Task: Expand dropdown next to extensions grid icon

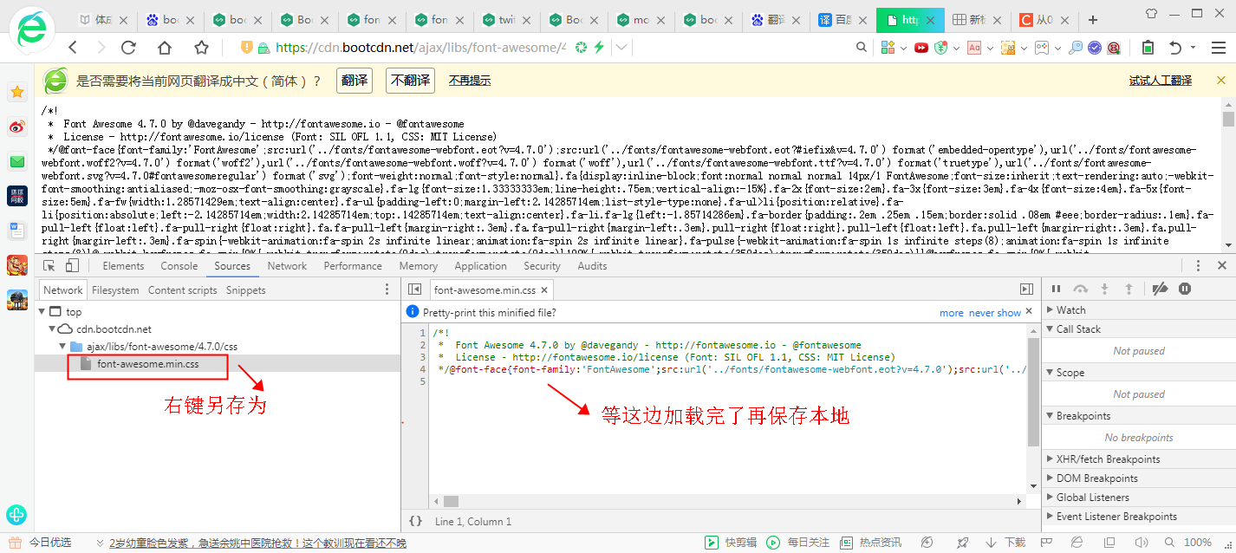Action: pos(903,49)
